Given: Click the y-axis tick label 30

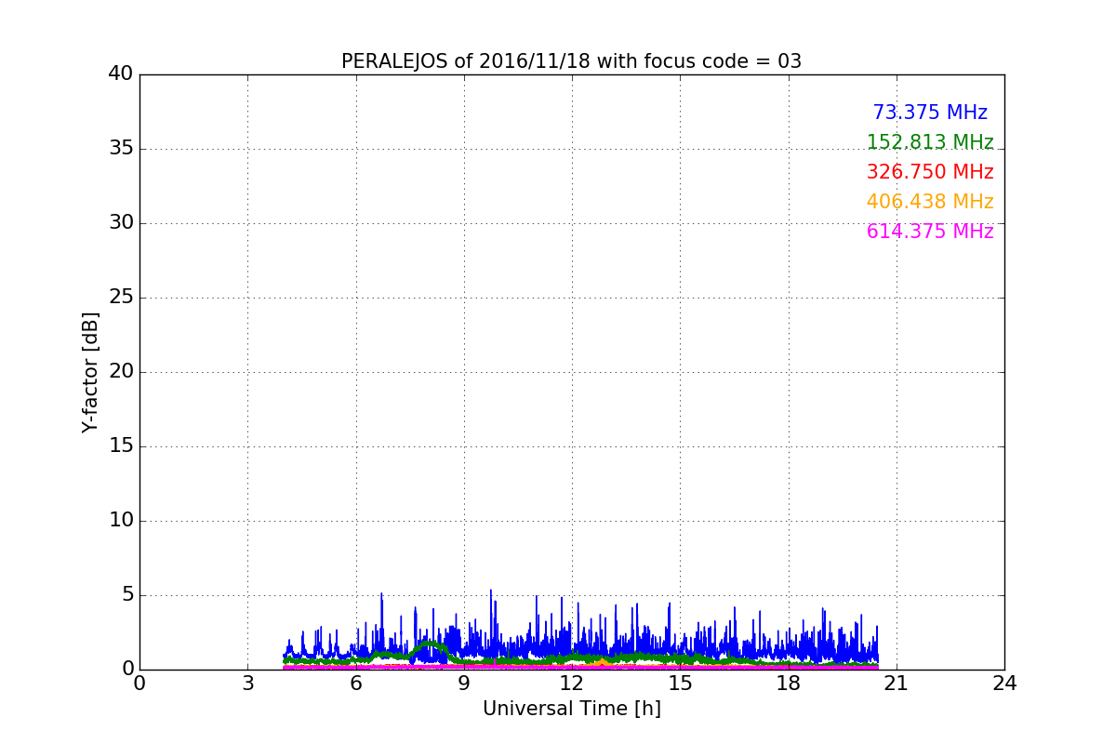Looking at the screenshot, I should pyautogui.click(x=121, y=223).
